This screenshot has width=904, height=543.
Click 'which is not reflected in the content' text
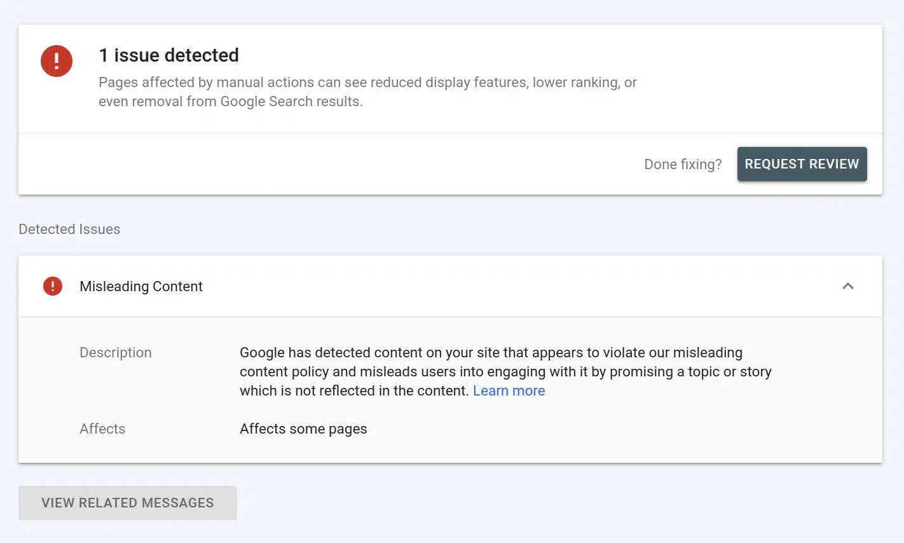click(354, 390)
